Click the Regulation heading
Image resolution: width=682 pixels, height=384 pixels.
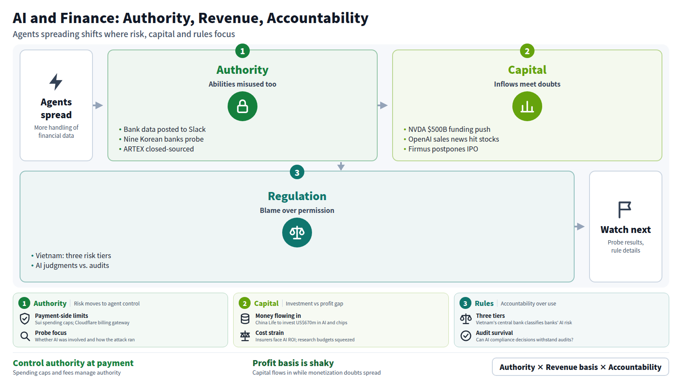pyautogui.click(x=297, y=196)
